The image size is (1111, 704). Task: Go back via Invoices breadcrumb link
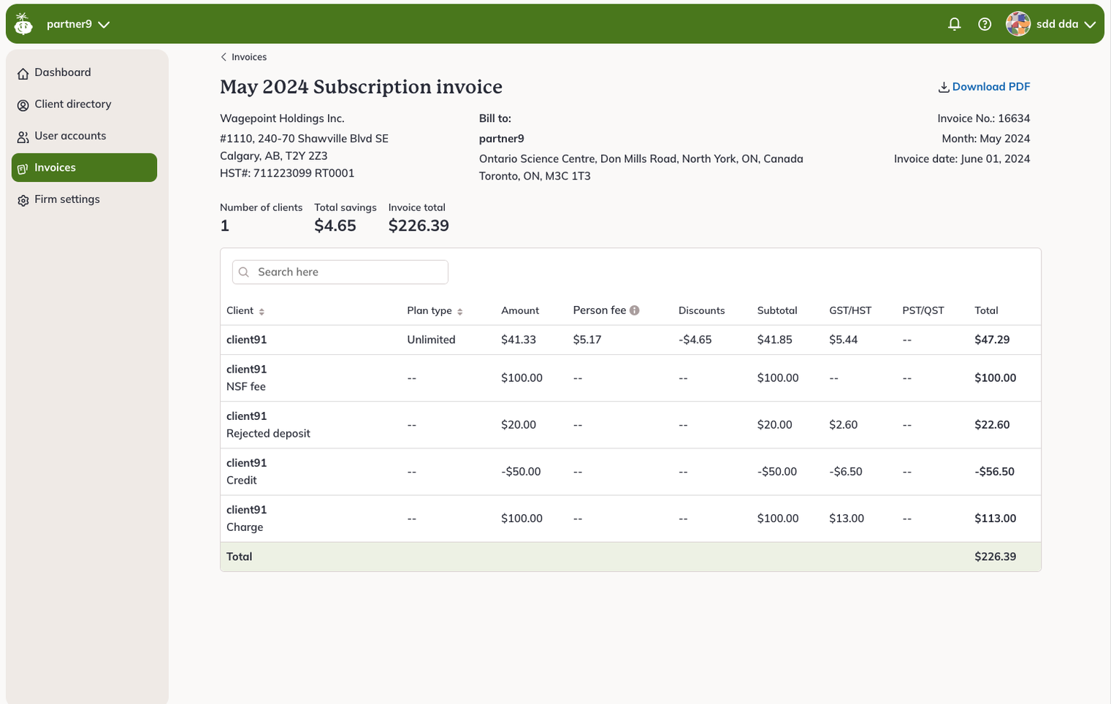point(249,57)
